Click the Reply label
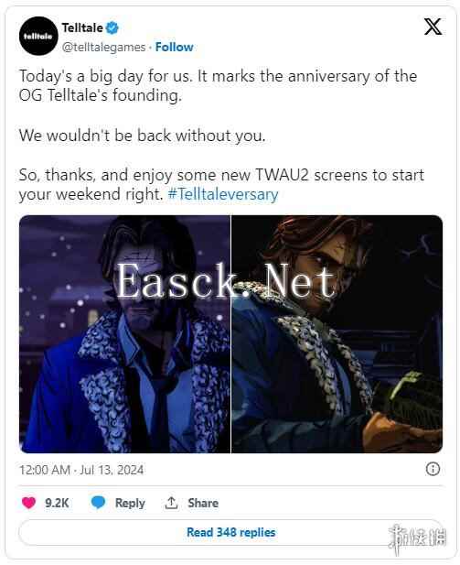This screenshot has width=460, height=565. pos(130,503)
